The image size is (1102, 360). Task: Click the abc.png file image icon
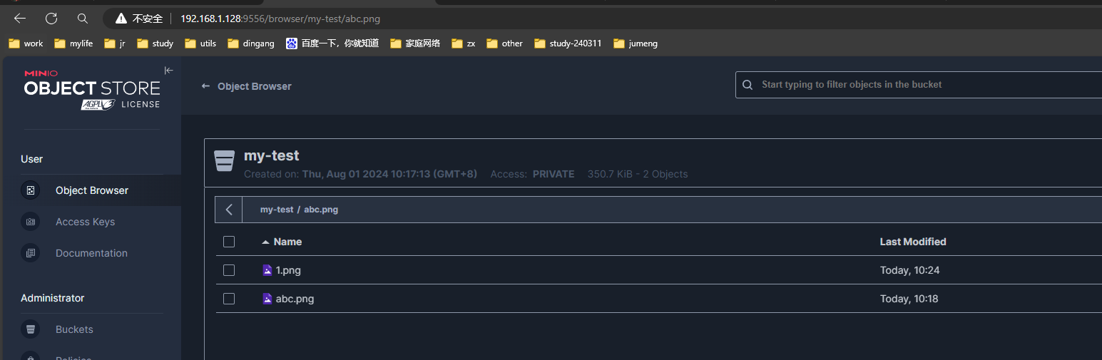pos(267,299)
